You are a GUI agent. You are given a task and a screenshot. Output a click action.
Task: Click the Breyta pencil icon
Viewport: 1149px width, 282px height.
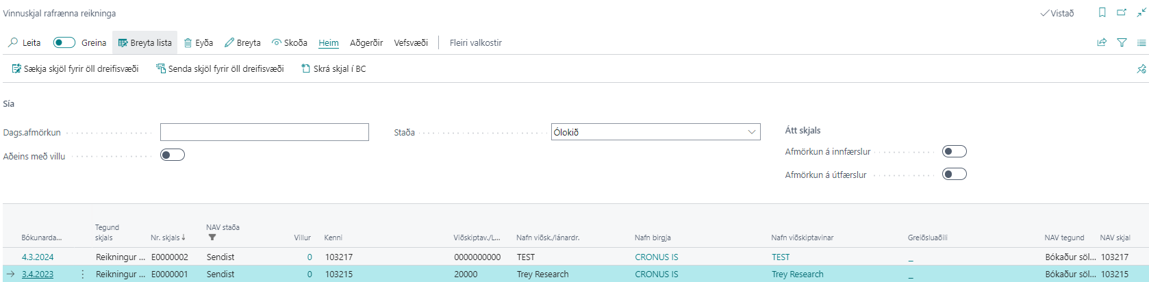[229, 42]
